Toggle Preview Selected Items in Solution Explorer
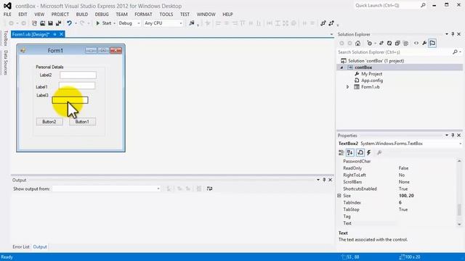The width and height of the screenshot is (465, 261). point(432,43)
